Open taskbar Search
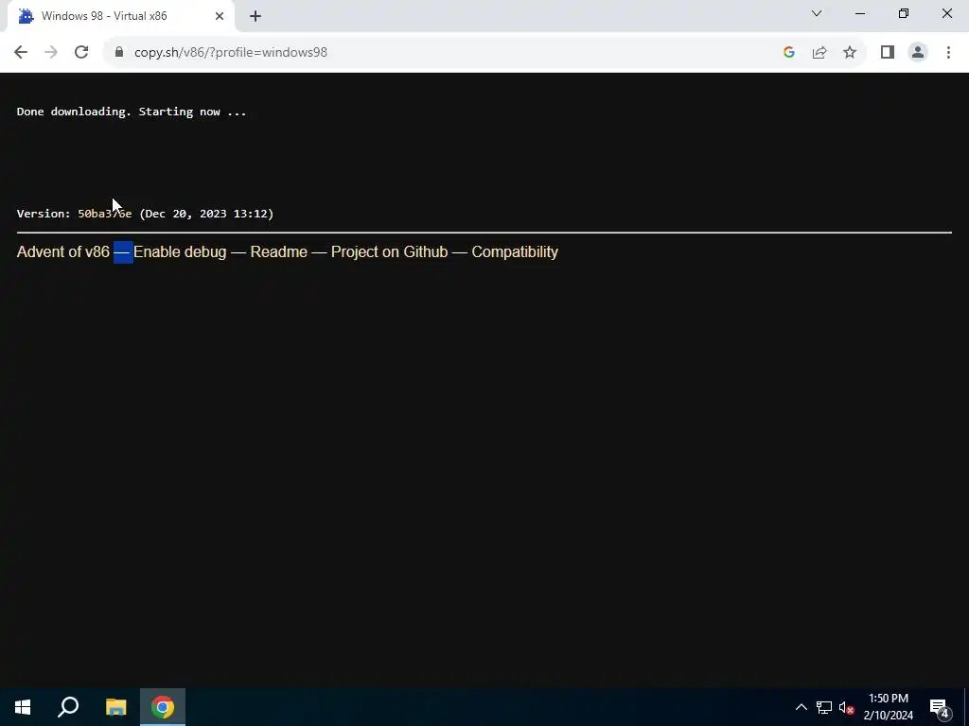The image size is (969, 726). tap(68, 707)
